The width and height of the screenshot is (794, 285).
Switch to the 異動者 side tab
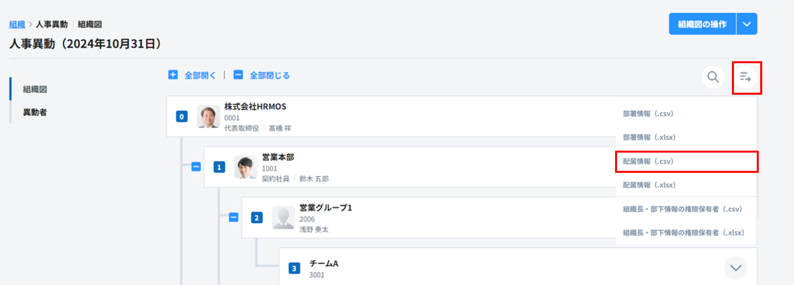pos(35,112)
